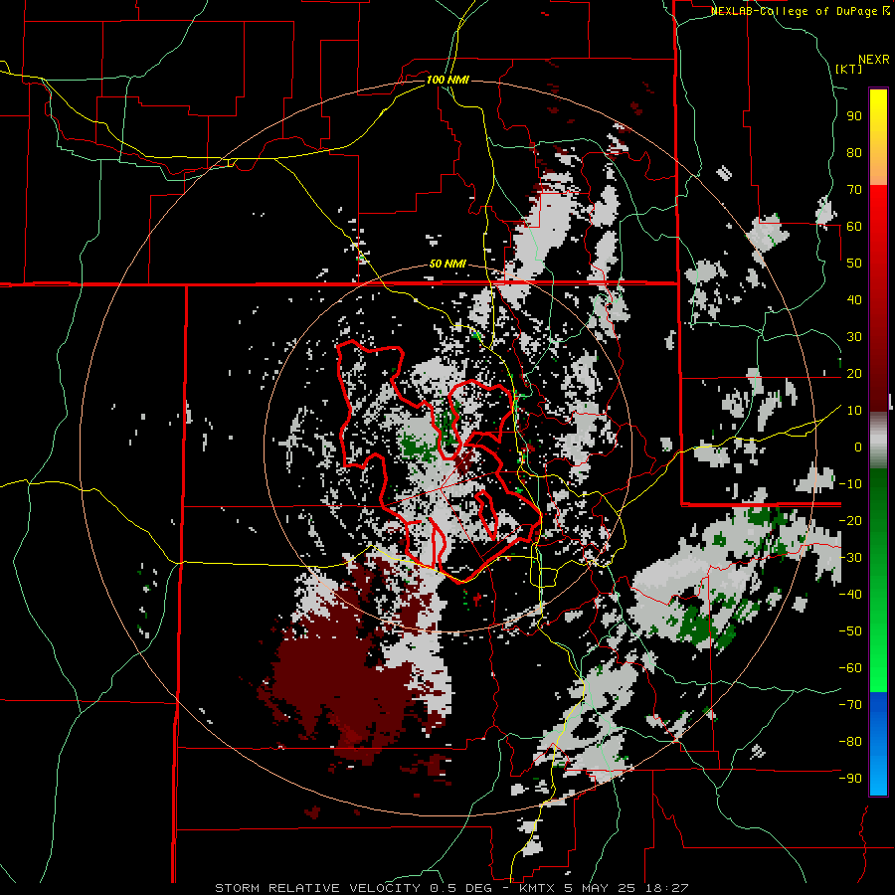
Task: Click the gray zero-velocity color bar segment
Action: click(x=878, y=440)
